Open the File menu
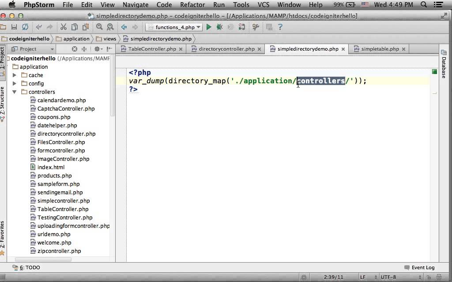 (68, 4)
